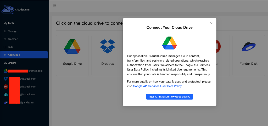The image size is (268, 126).
Task: Click the My Linkers section label
Action: tap(10, 63)
